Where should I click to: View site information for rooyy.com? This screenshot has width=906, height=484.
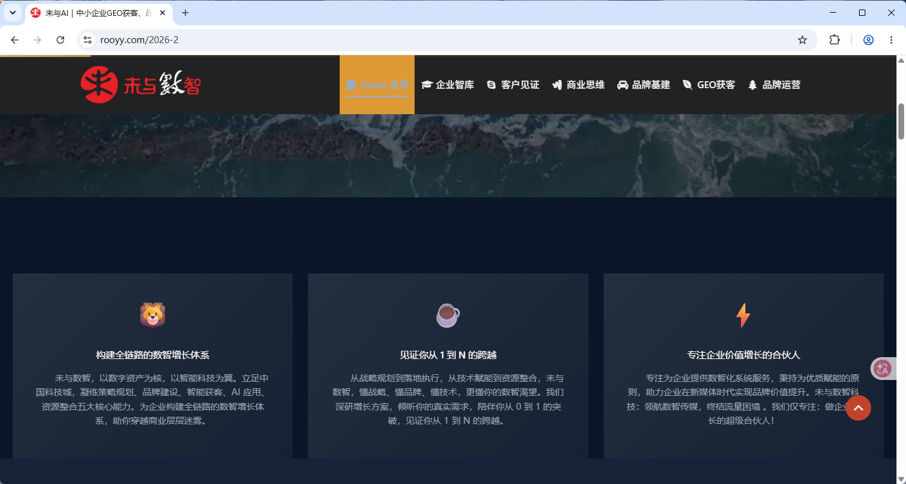(88, 40)
